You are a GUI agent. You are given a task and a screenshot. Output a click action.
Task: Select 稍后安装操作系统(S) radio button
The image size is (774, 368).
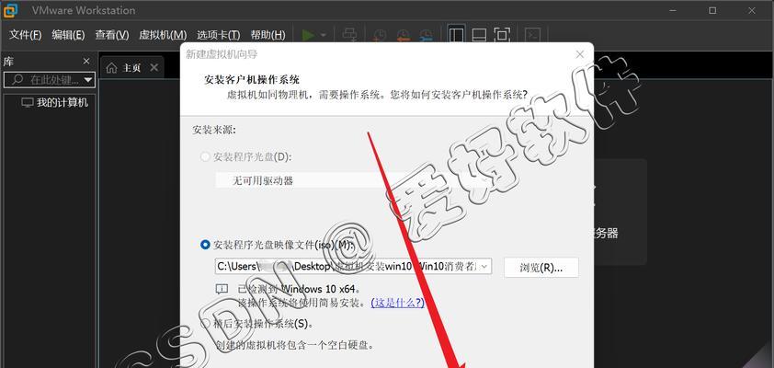(205, 324)
